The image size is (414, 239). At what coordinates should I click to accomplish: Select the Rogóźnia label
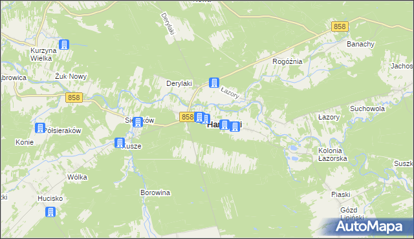coord(287,61)
